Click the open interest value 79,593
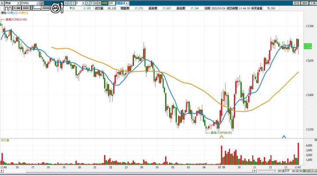 (271, 8)
